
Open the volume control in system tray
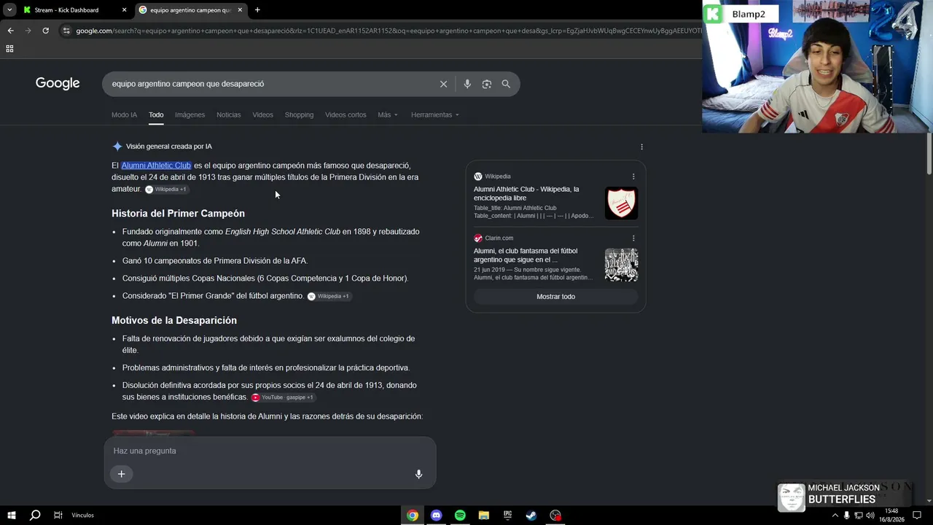pyautogui.click(x=870, y=516)
